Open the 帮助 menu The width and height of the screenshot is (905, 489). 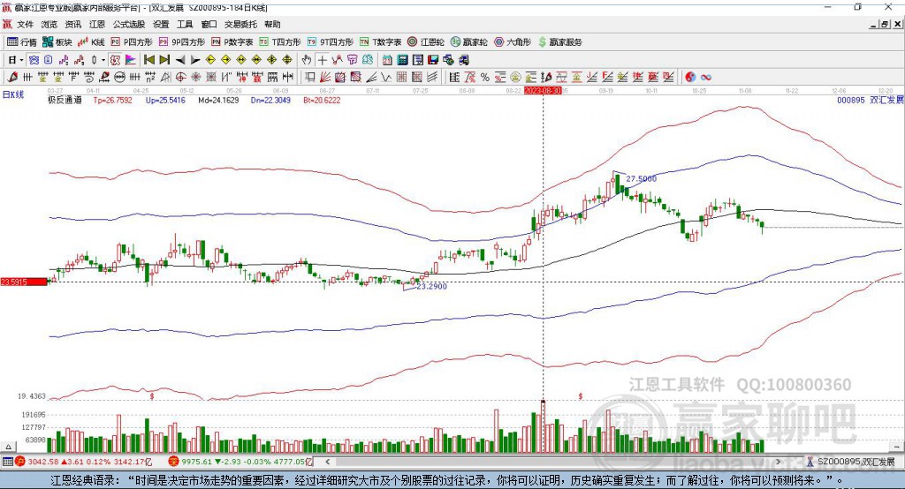click(x=272, y=24)
